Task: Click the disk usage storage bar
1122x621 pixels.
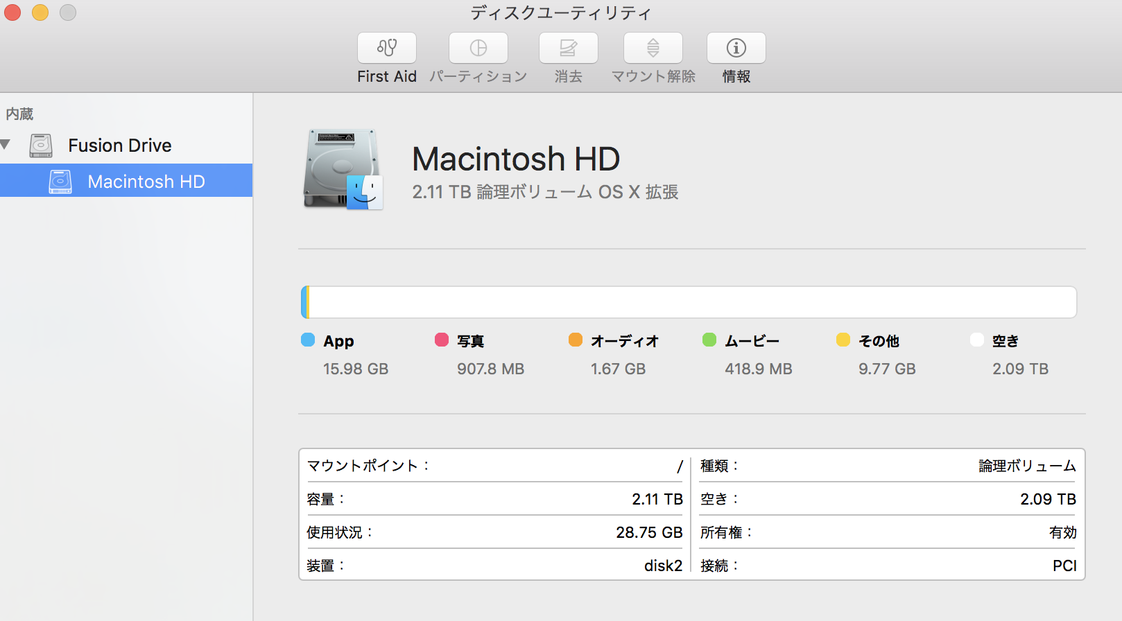Action: tap(689, 302)
